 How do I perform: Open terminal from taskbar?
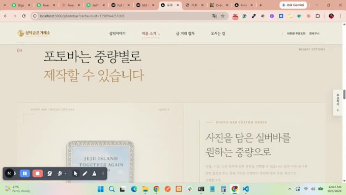[201, 189]
